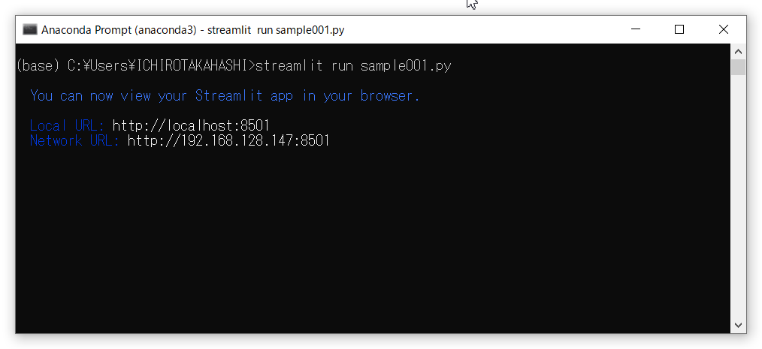Maximize the Anaconda Prompt window
This screenshot has height=349, width=762.
(x=679, y=30)
